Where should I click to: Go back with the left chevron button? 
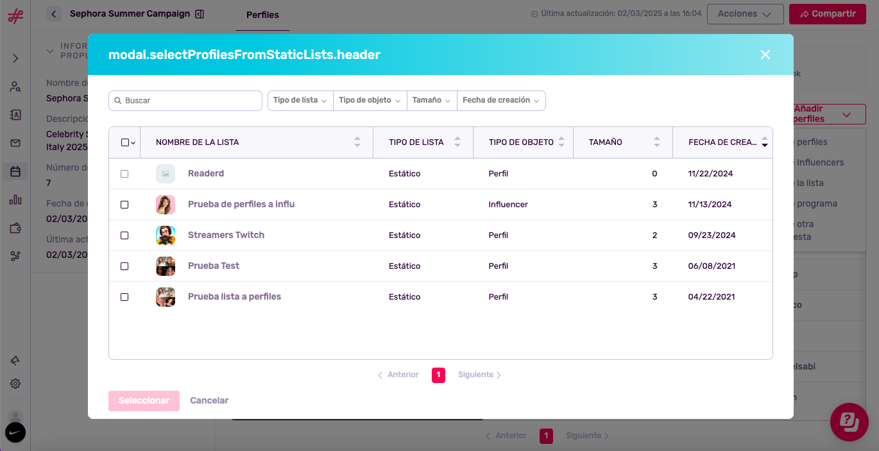54,13
